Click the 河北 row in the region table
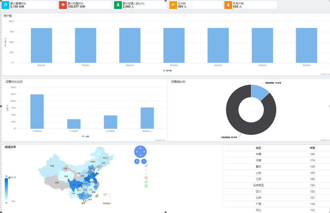Screen dimensions: 330x213 [x=277, y=210]
